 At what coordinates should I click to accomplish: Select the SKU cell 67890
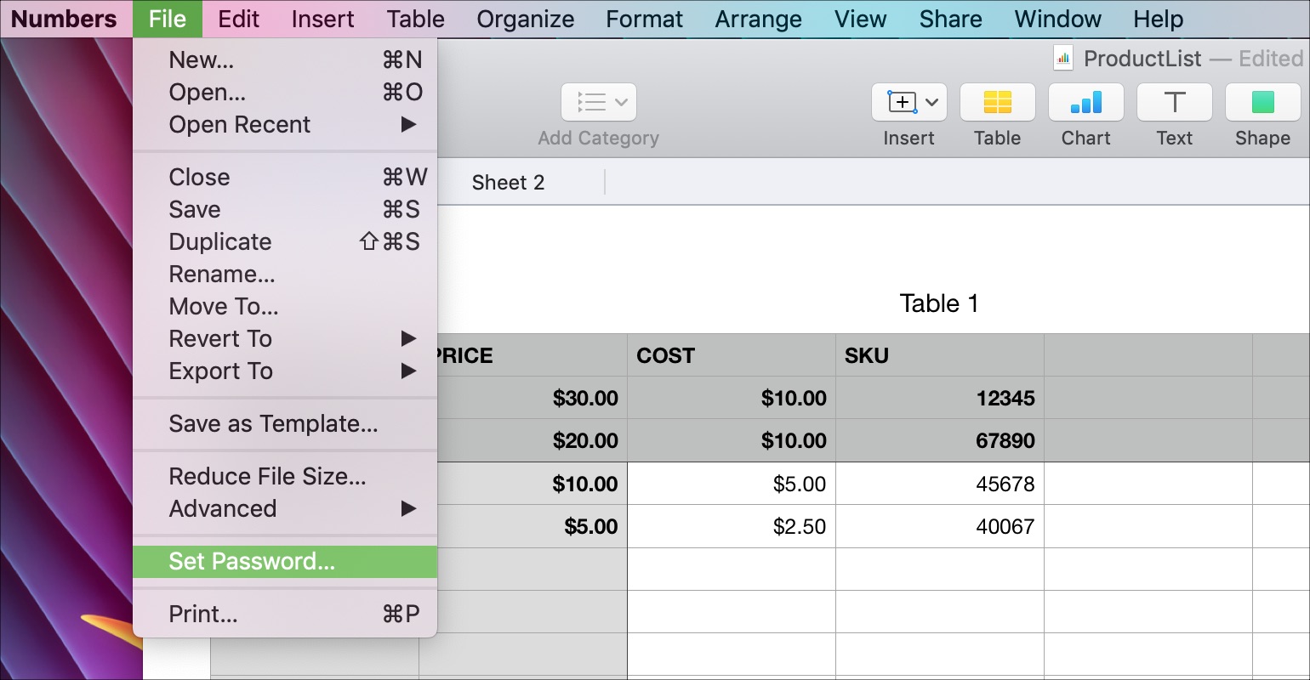940,440
